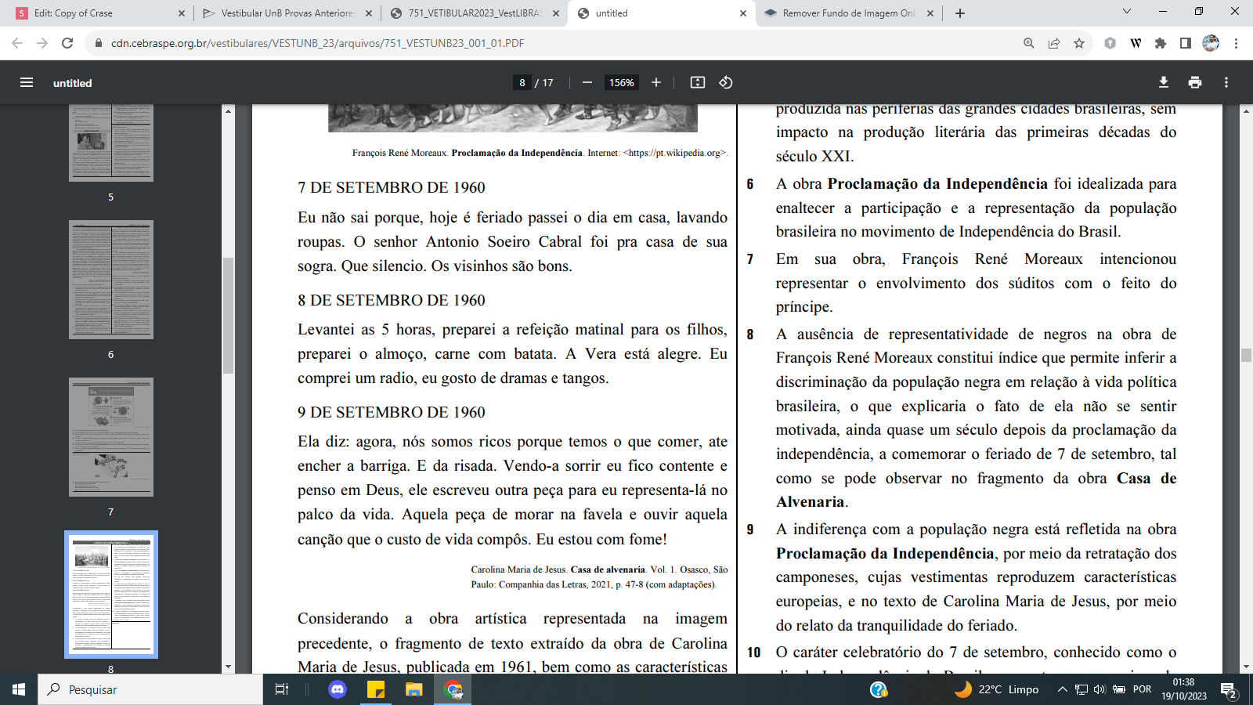Toggle the PDF sidebar menu icon
1253x705 pixels.
pos(27,82)
